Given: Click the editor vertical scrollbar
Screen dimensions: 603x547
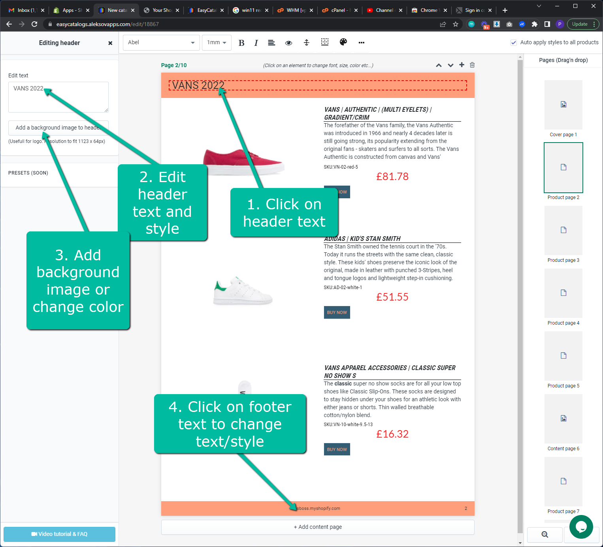Looking at the screenshot, I should coord(520,296).
